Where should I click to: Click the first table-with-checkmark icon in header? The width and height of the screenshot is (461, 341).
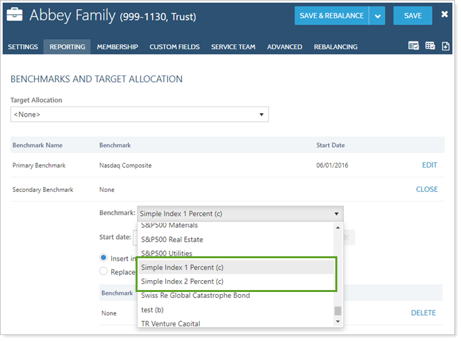(413, 46)
